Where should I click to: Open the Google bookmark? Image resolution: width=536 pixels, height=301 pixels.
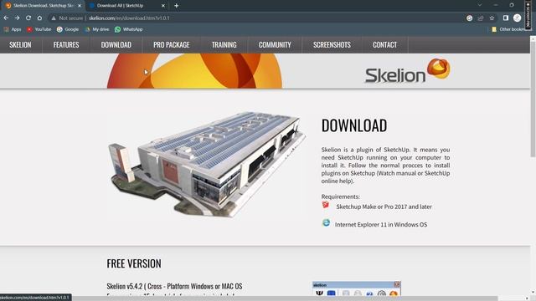68,29
